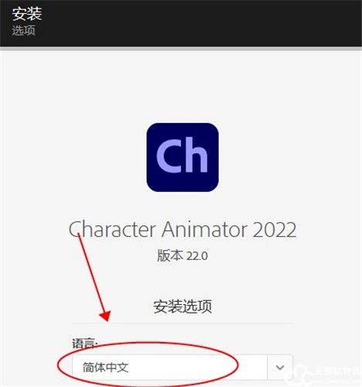The height and width of the screenshot is (387, 362).
Task: Click the 语言: field label
Action: coord(85,344)
